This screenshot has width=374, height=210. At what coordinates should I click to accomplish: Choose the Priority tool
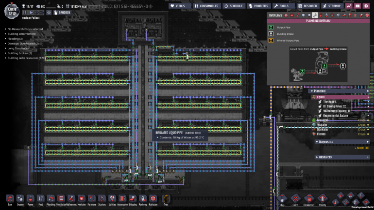point(323,198)
